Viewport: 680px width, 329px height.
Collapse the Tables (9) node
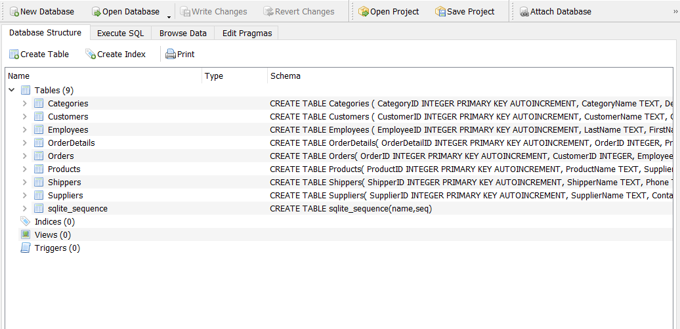point(12,90)
